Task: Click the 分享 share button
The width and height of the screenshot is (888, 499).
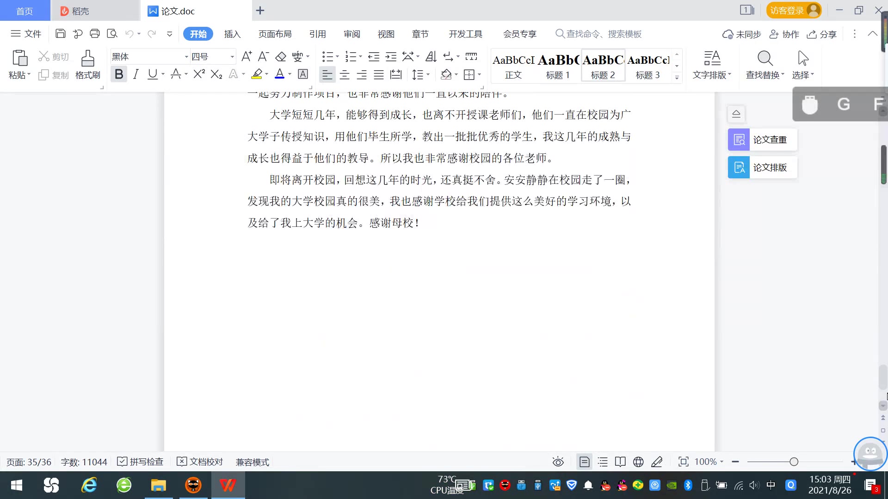Action: 822,34
